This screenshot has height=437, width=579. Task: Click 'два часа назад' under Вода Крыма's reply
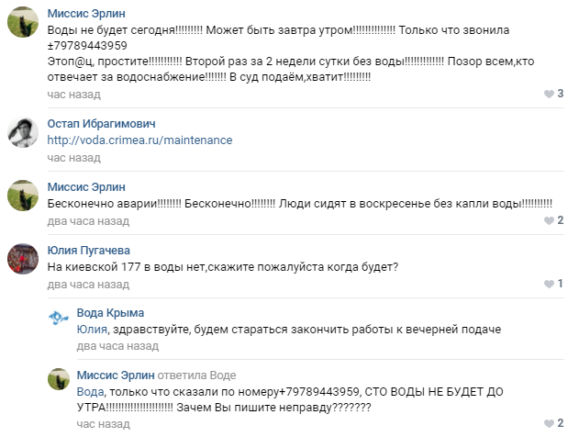tap(117, 346)
